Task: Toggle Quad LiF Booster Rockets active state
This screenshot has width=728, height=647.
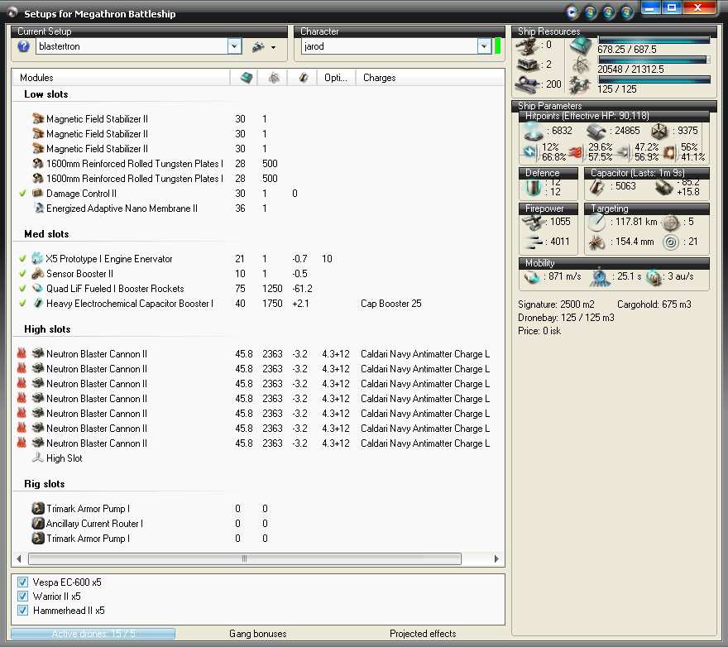Action: (x=22, y=289)
